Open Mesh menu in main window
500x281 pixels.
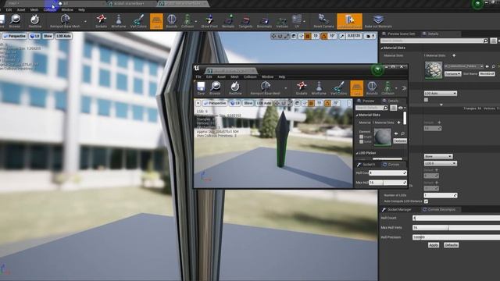(x=34, y=10)
